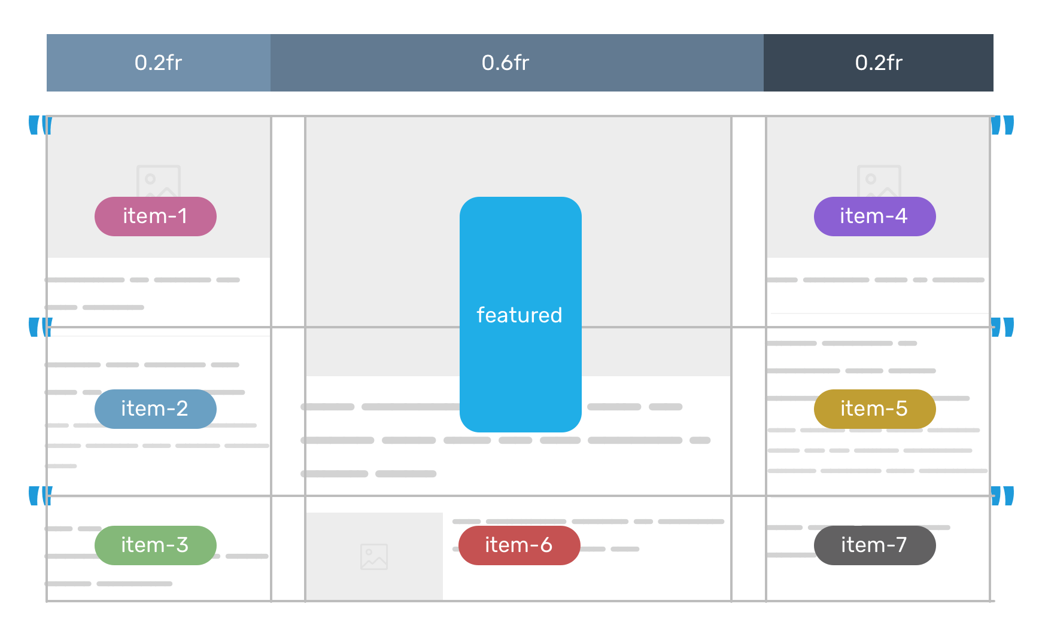Click image thumbnail left of item-6
Viewport: 1039px width, 634px height.
click(374, 556)
